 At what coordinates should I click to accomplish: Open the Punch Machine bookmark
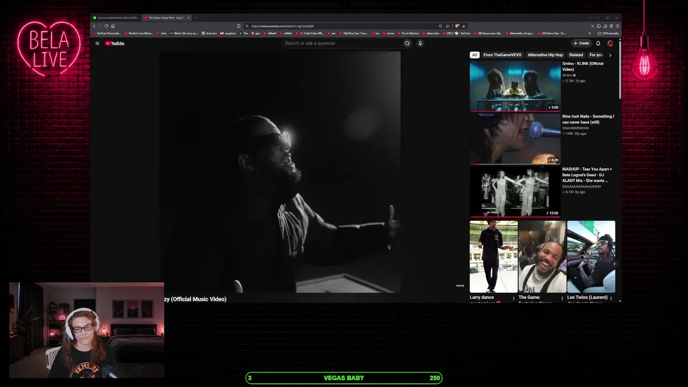pos(408,33)
